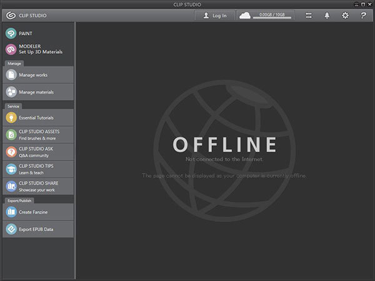375x281 pixels.
Task: Open Essential Tutorials
Action: 37,117
